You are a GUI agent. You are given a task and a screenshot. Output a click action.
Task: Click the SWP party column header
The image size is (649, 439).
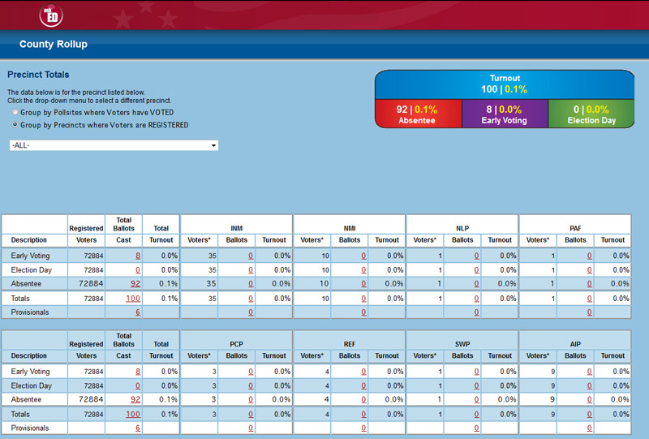462,344
